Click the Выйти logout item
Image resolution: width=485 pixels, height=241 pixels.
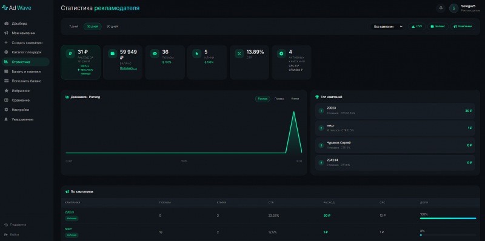12,234
